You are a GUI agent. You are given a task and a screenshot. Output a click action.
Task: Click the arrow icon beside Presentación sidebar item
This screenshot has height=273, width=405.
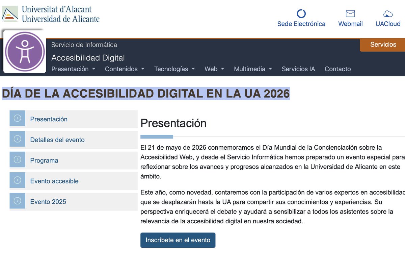point(17,118)
